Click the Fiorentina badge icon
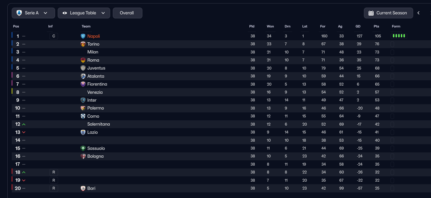The width and height of the screenshot is (431, 198). point(83,84)
